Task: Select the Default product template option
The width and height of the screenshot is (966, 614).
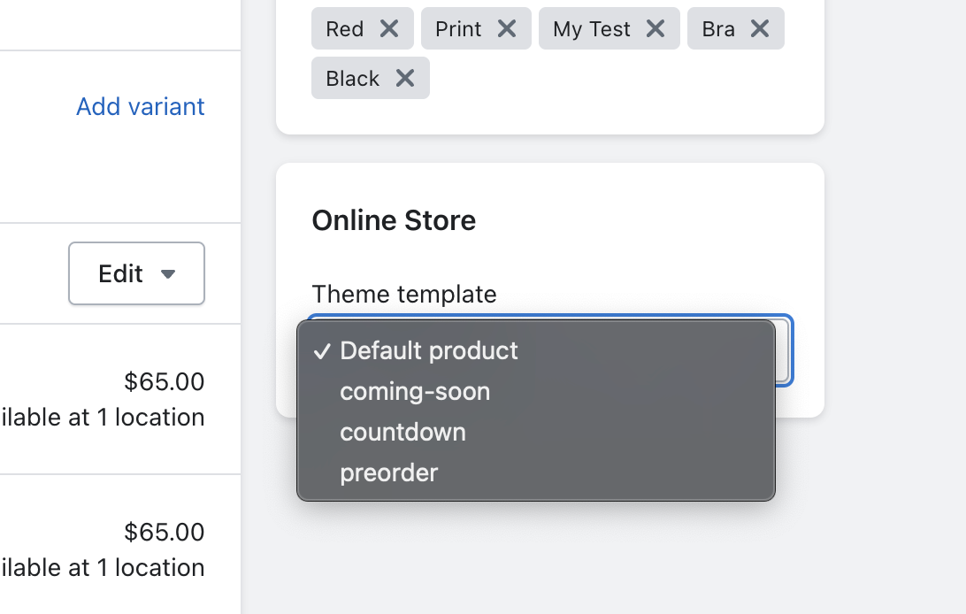Action: pyautogui.click(x=429, y=350)
